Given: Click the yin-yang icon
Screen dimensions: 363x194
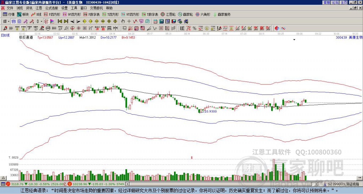Looking at the screenshot, I should click(277, 28).
